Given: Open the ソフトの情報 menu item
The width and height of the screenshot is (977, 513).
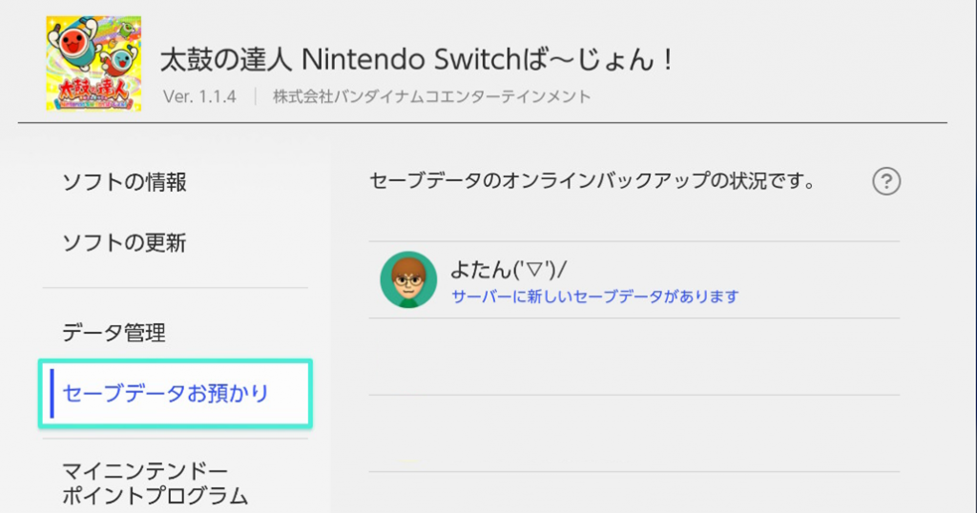Looking at the screenshot, I should pos(125,182).
